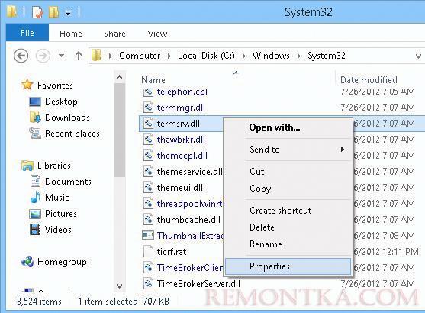Select the telephon.cpl file name
The image size is (425, 313).
pyautogui.click(x=182, y=92)
